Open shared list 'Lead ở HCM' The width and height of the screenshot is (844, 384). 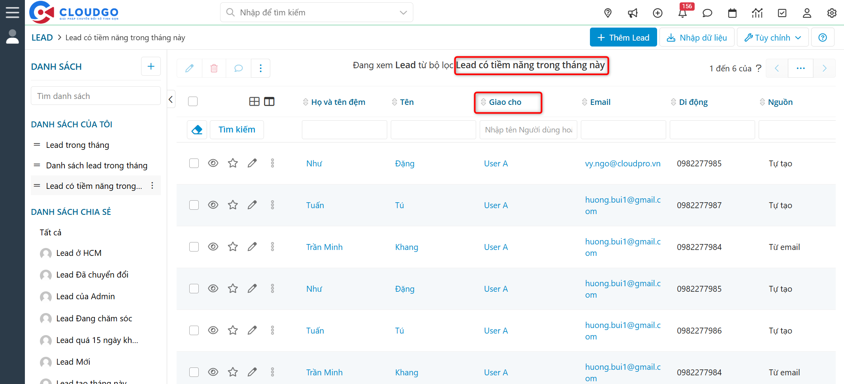(79, 253)
